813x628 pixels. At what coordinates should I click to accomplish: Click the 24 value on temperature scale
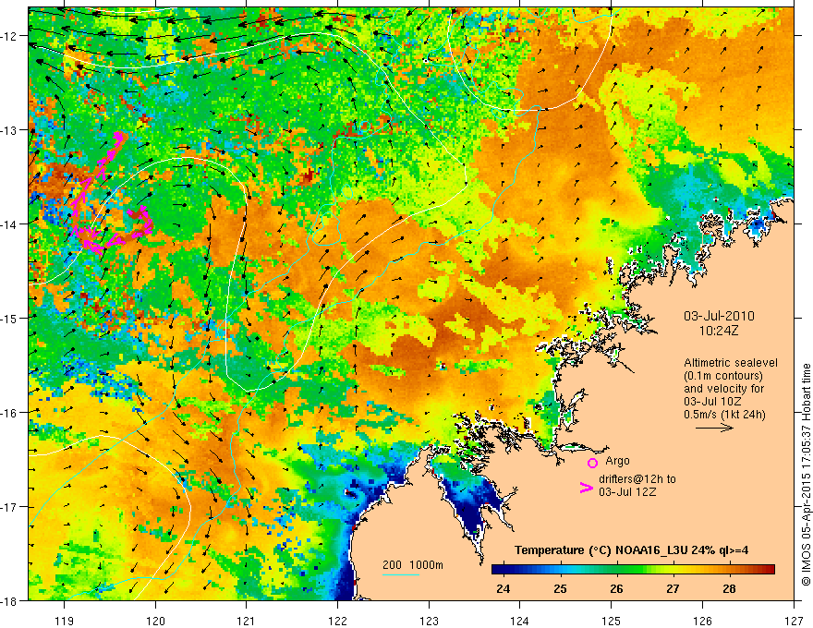503,588
